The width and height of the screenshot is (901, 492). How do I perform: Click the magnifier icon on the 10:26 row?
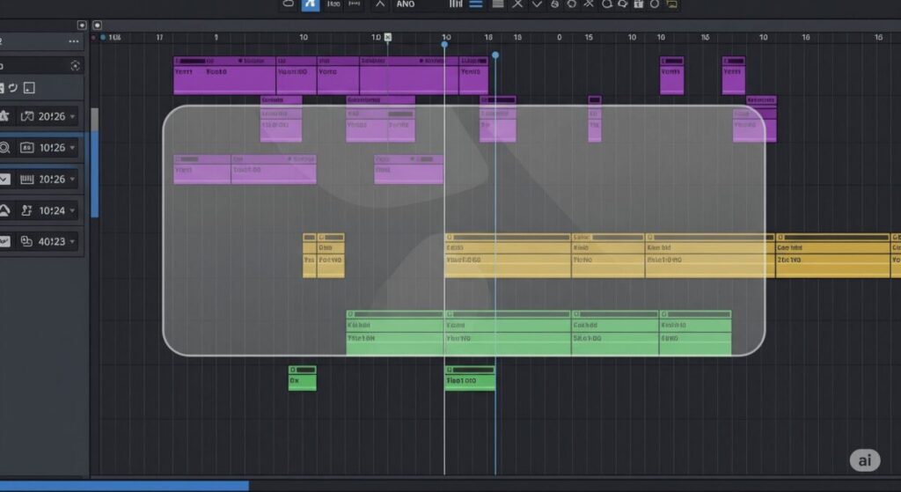coord(4,148)
